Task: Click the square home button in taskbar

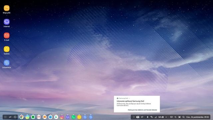Action: tap(15, 117)
